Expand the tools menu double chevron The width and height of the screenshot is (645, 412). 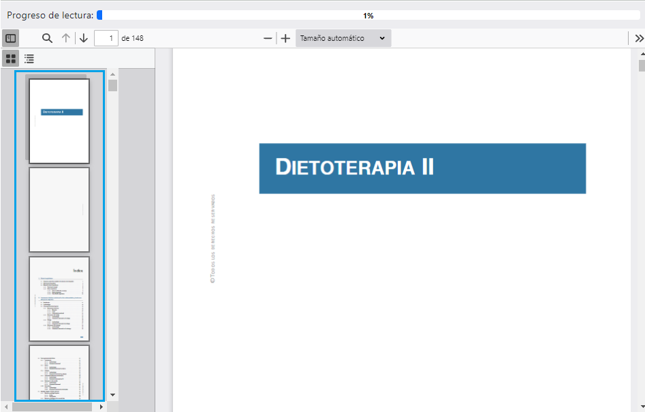[x=639, y=38]
